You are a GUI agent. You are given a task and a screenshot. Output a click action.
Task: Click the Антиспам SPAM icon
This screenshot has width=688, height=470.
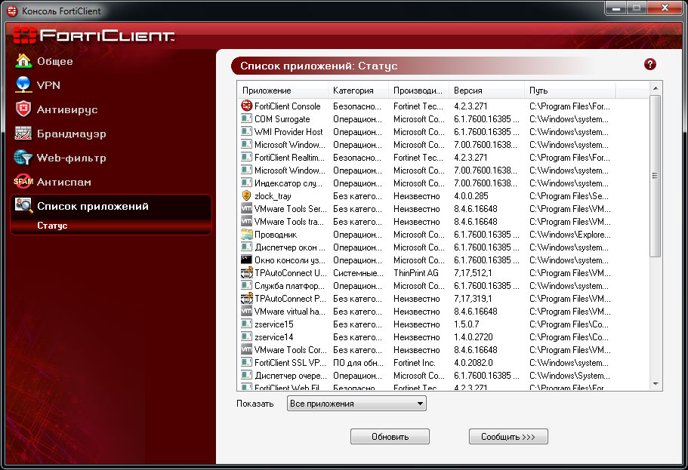coord(23,181)
